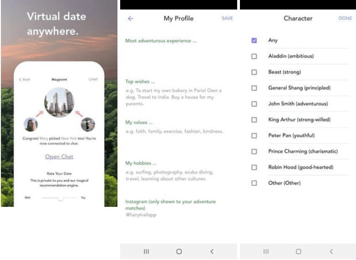This screenshot has height=260, width=356.
Task: Select the Robin Hood (good-hearted) checkbox
Action: pyautogui.click(x=254, y=167)
